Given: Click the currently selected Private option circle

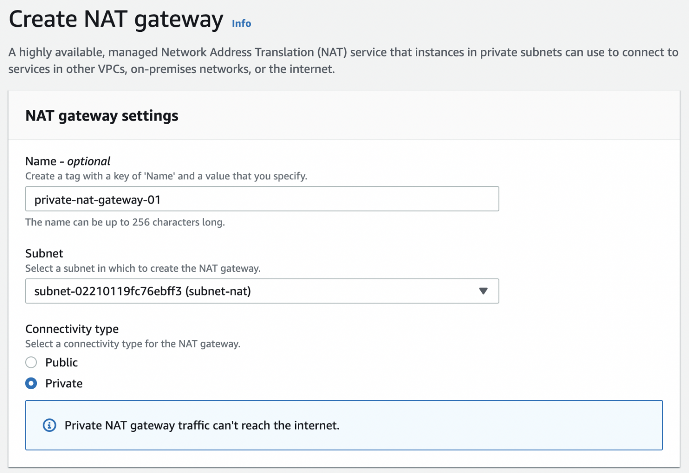Looking at the screenshot, I should tap(31, 383).
